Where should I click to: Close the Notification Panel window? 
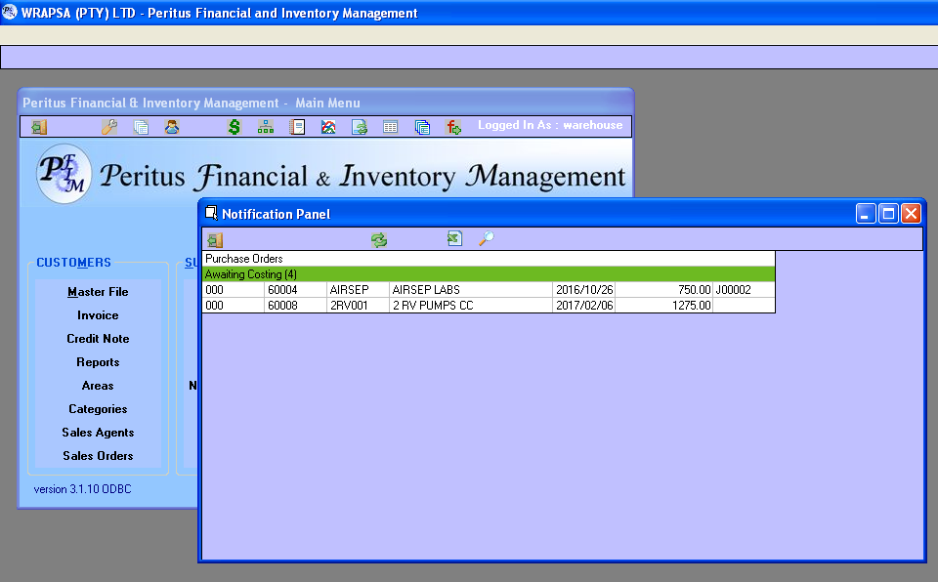911,214
